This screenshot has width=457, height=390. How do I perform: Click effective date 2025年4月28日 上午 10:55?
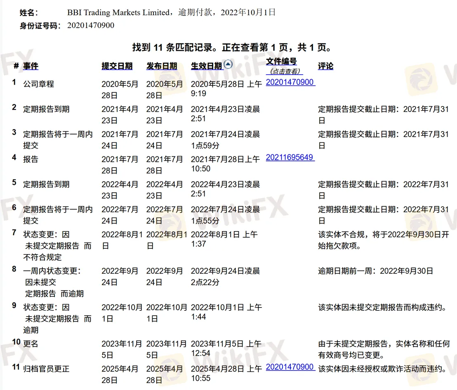pos(226,373)
